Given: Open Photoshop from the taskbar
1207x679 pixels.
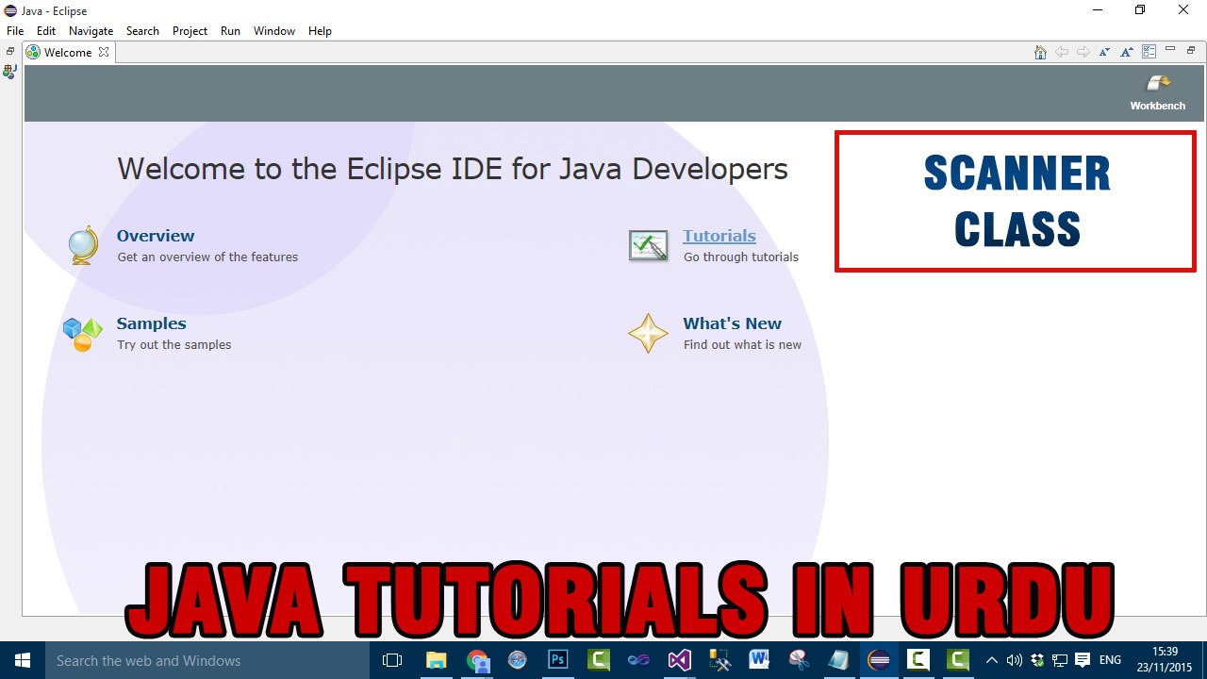Looking at the screenshot, I should click(558, 660).
